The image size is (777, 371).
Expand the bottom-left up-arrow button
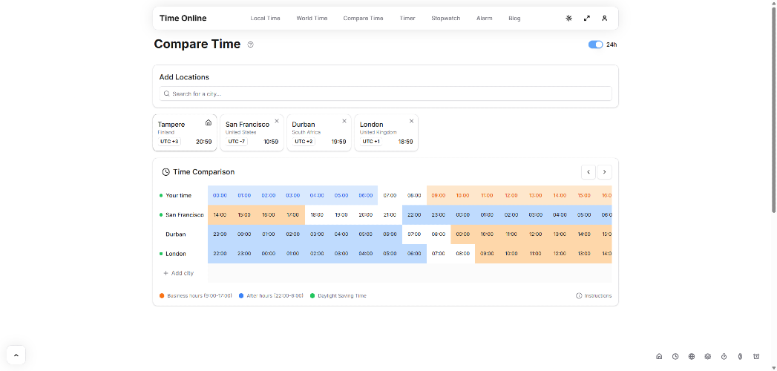coord(16,355)
